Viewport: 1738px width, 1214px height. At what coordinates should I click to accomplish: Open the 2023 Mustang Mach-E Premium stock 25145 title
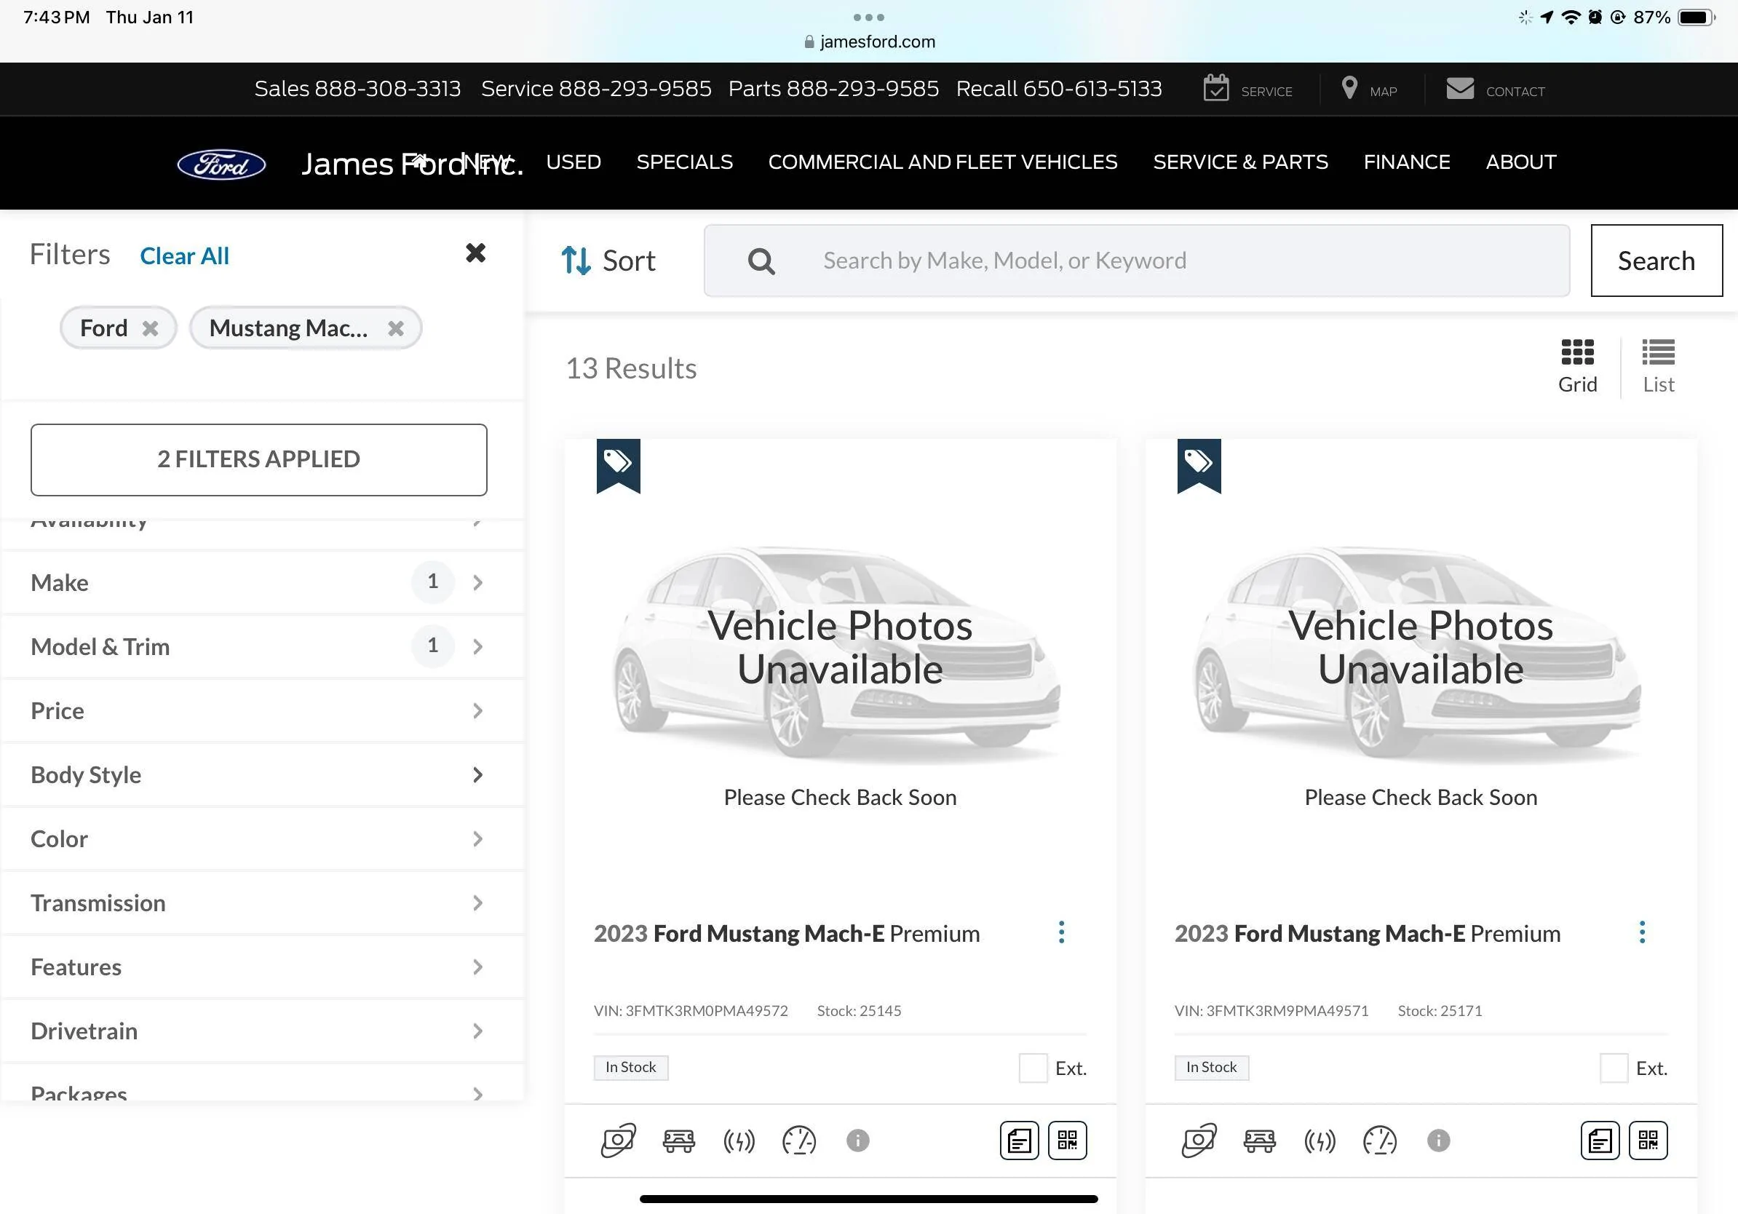tap(787, 933)
